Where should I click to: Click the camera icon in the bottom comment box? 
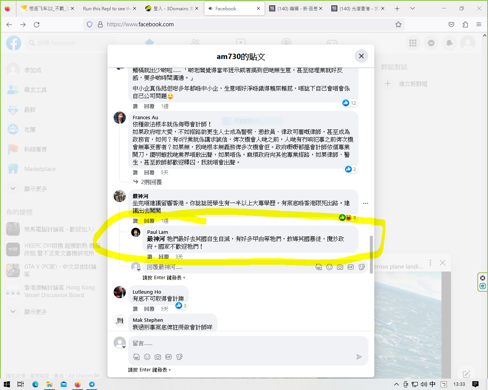pyautogui.click(x=158, y=357)
